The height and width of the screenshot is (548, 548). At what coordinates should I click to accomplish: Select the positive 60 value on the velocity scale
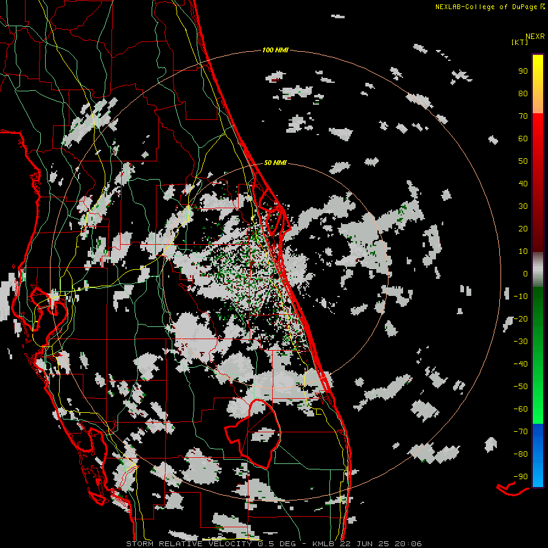(x=523, y=138)
